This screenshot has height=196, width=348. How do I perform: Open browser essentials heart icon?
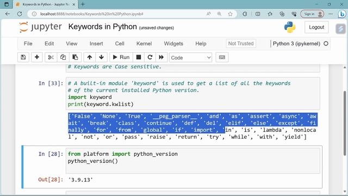click(294, 14)
